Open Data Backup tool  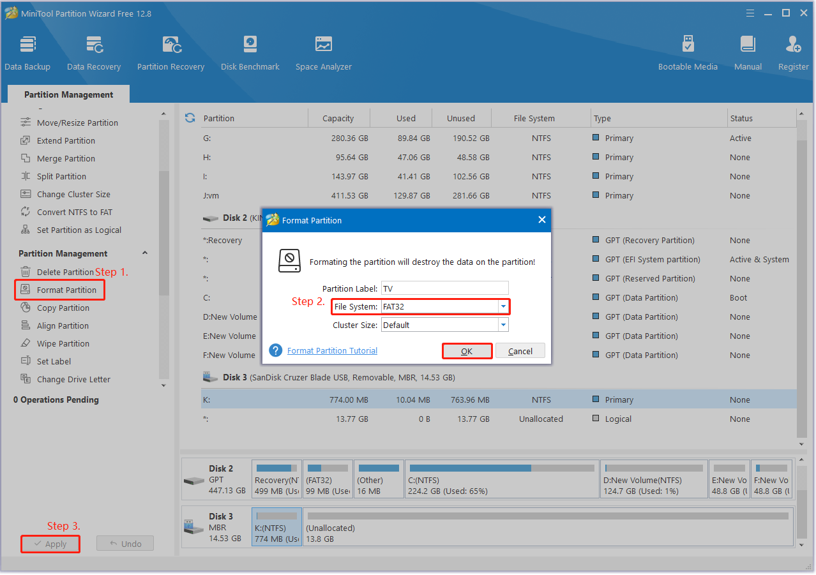(27, 53)
